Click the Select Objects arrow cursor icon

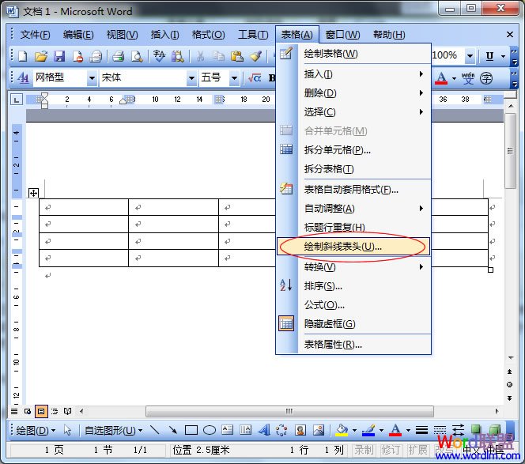(68, 430)
